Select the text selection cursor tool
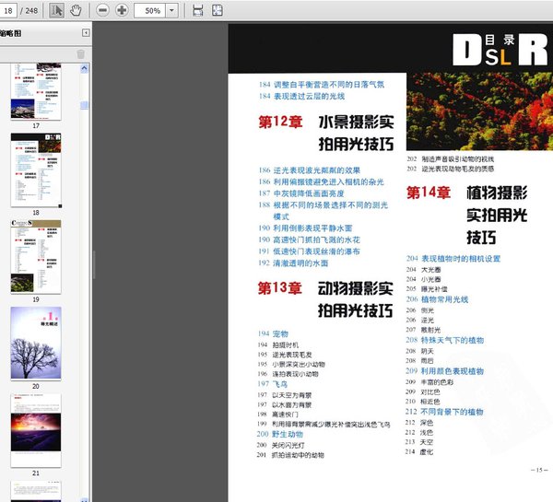Viewport: 553px width, 502px height. pyautogui.click(x=57, y=10)
